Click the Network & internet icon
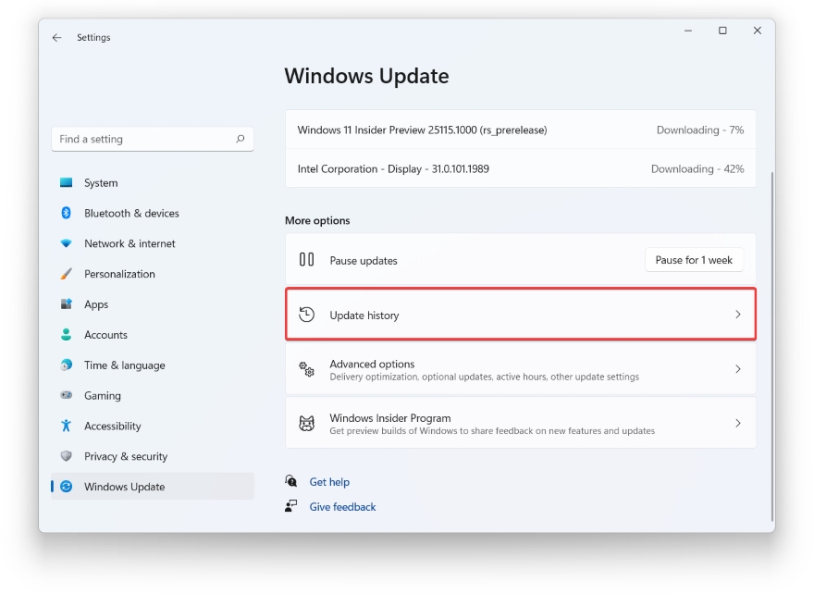 point(65,243)
